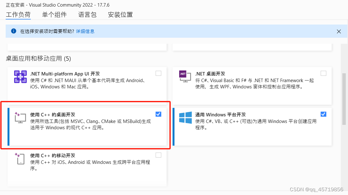
Task: Select the 使用 C++ 的桌面开发 title
Action: coord(52,114)
